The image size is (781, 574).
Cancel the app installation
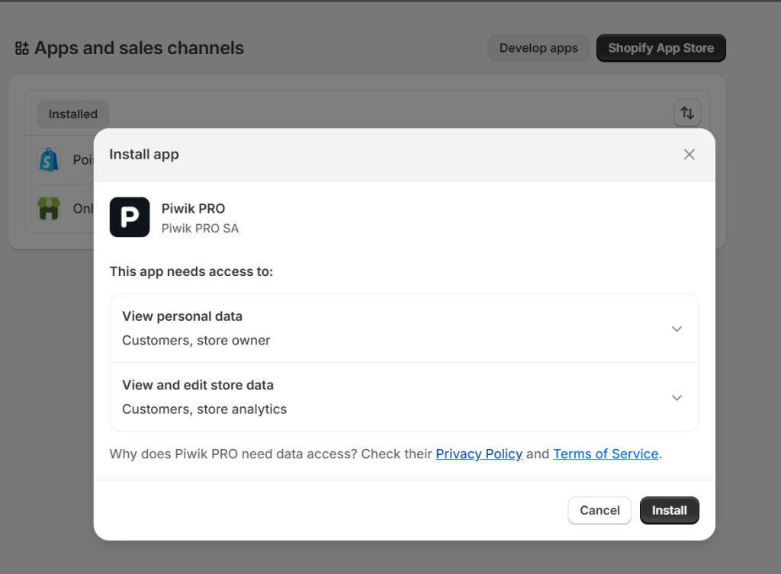[x=599, y=510]
